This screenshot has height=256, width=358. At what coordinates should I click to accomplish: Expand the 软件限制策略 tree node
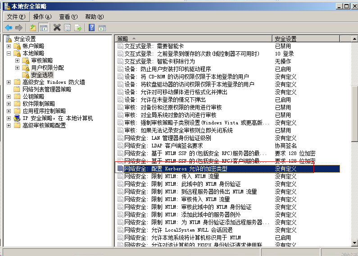click(x=9, y=104)
